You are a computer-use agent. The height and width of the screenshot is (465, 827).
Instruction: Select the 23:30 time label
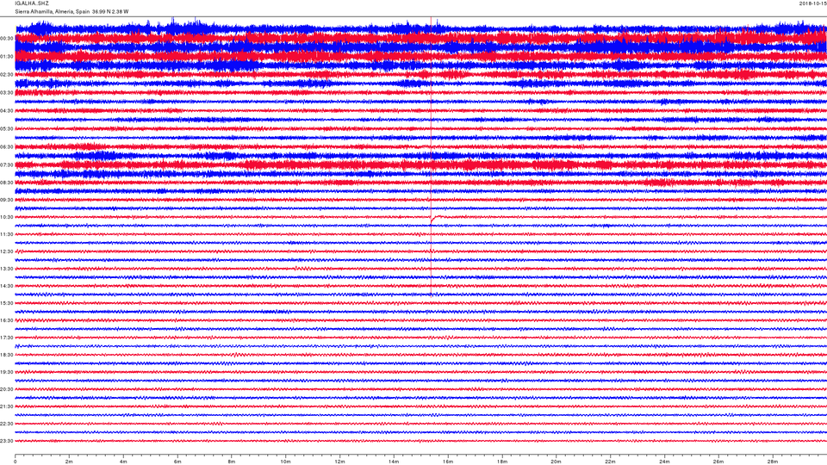click(7, 441)
